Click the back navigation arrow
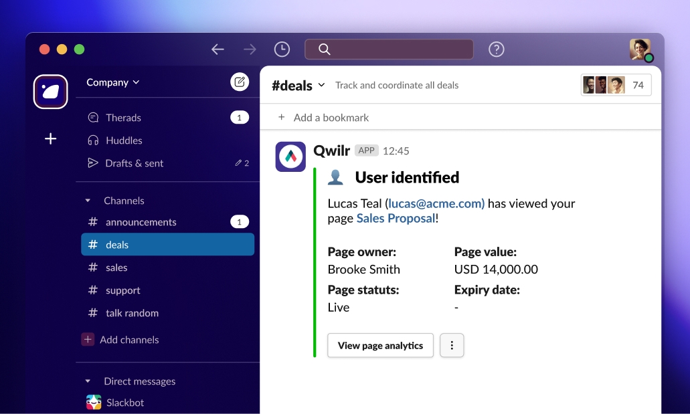This screenshot has height=414, width=690. [218, 49]
